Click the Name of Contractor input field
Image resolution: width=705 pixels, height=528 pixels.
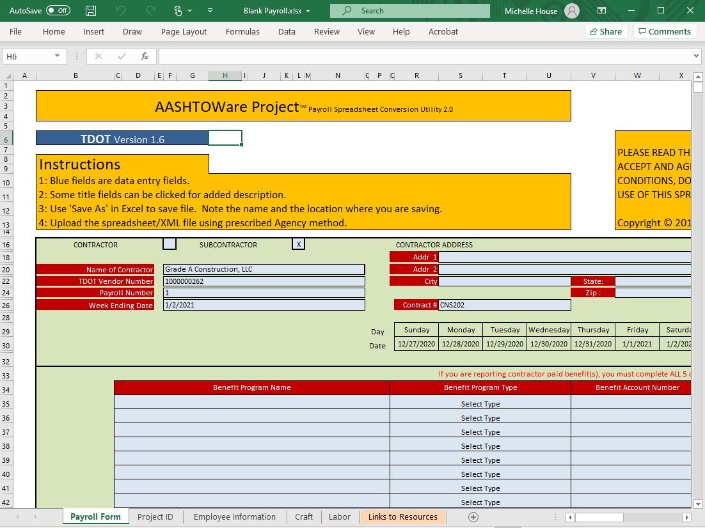tap(264, 269)
